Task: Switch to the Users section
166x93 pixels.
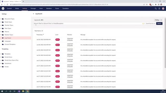Action: pos(41,9)
